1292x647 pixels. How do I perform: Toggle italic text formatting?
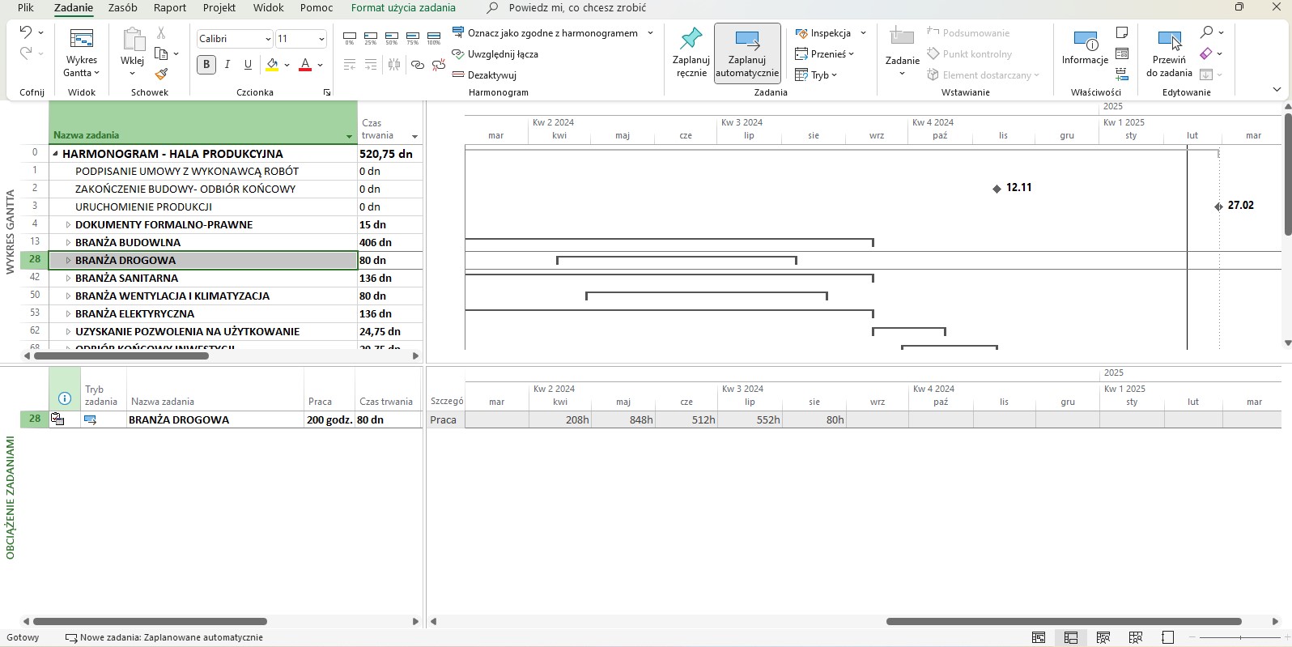pyautogui.click(x=227, y=65)
